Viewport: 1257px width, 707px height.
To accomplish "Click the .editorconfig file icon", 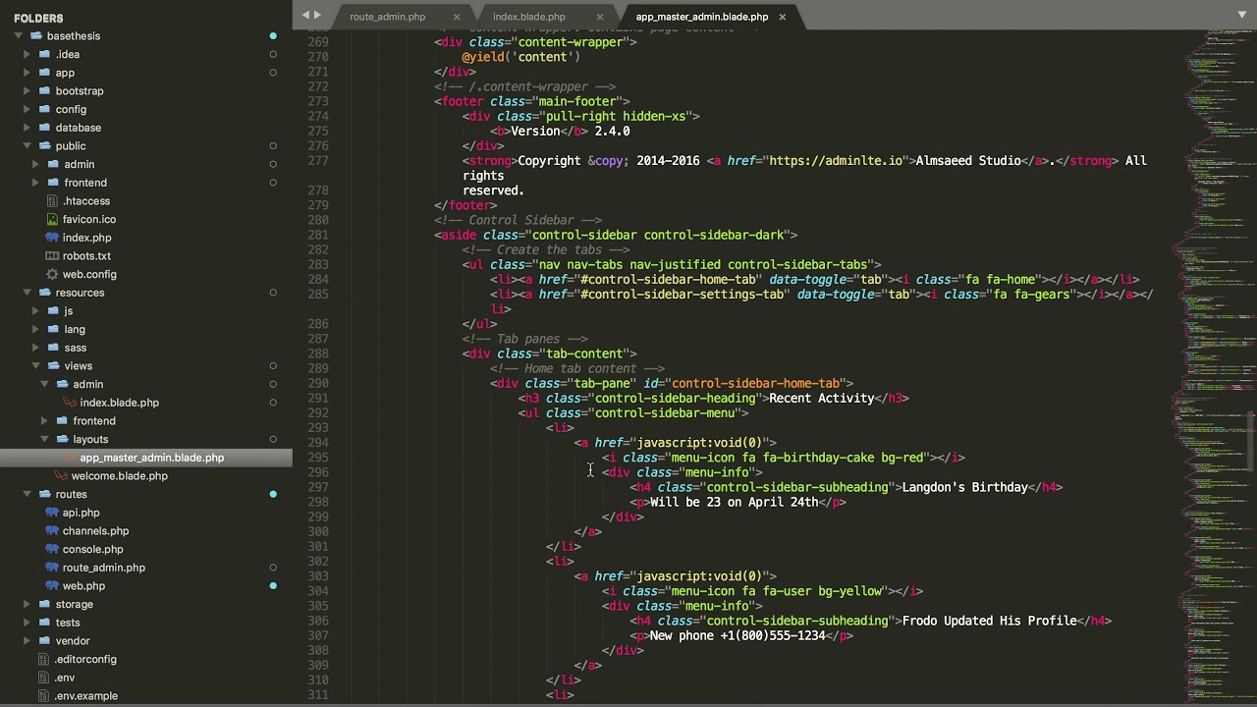I will pyautogui.click(x=44, y=660).
